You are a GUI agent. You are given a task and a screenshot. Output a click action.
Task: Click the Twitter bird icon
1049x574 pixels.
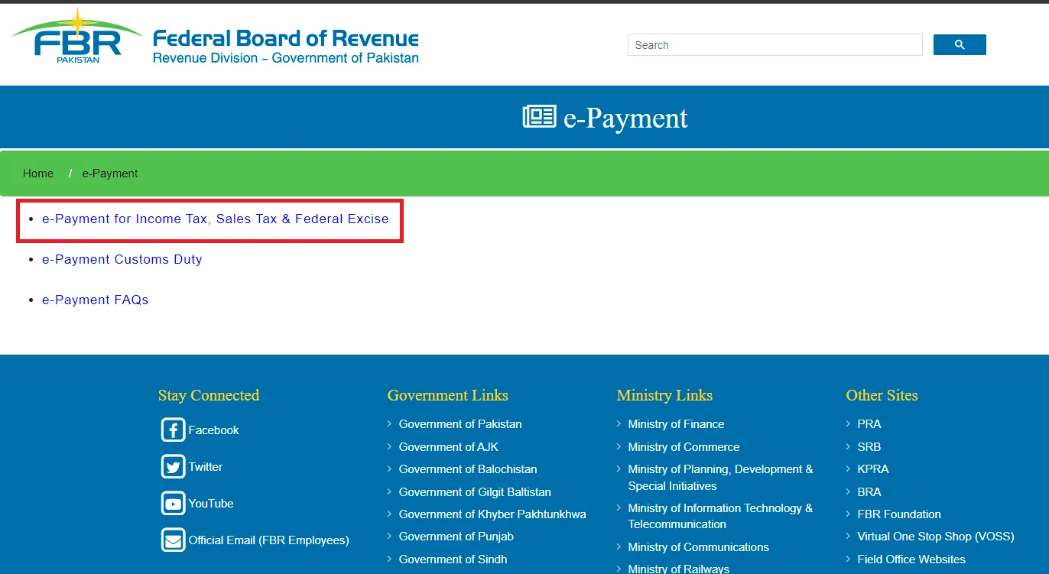[x=174, y=466]
